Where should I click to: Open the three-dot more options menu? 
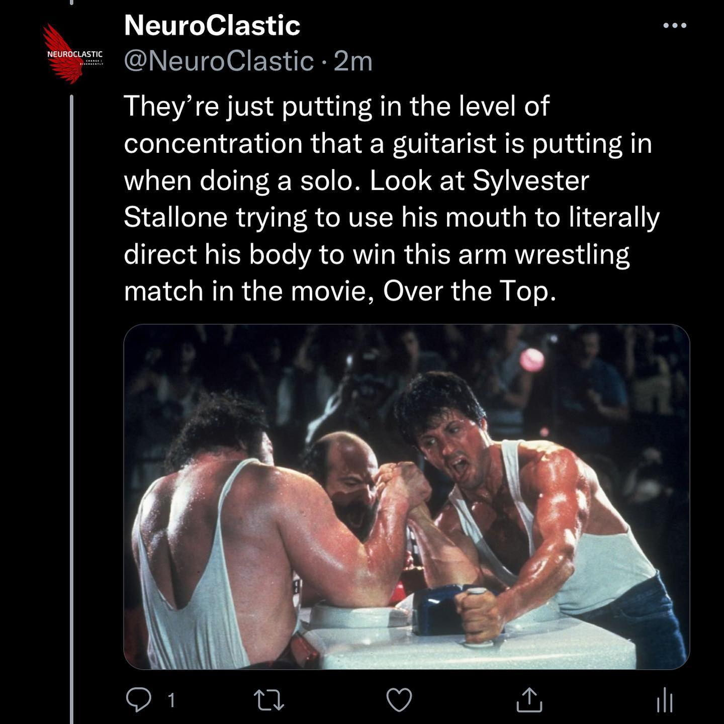tap(675, 25)
